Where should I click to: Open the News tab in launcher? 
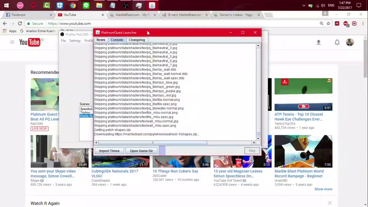(x=101, y=40)
